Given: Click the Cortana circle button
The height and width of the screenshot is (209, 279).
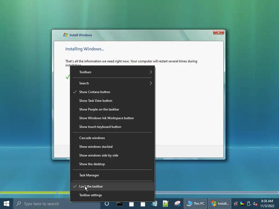Looking at the screenshot, I should [x=107, y=204].
